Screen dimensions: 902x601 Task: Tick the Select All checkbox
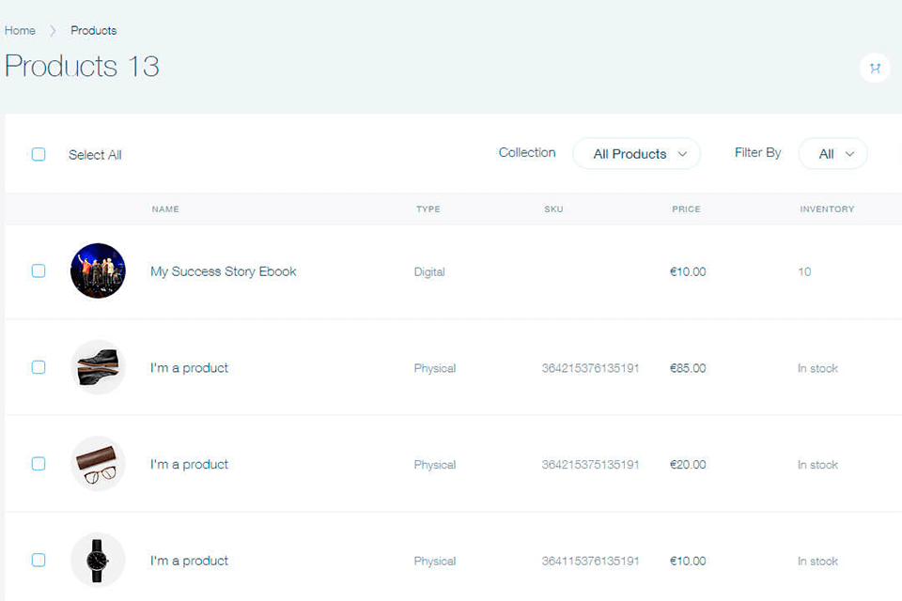pos(39,154)
